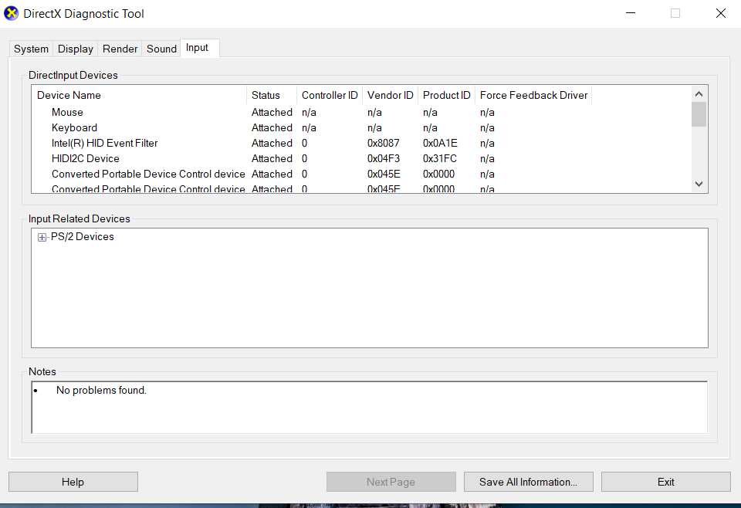Select the Mouse device row
741x508 pixels.
pyautogui.click(x=67, y=113)
